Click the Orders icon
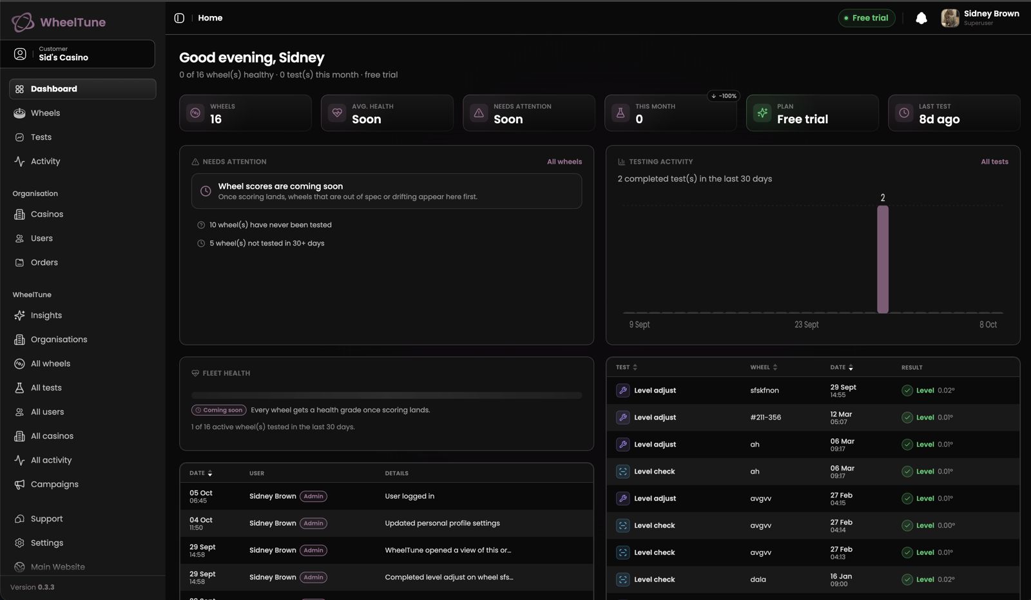 point(19,262)
